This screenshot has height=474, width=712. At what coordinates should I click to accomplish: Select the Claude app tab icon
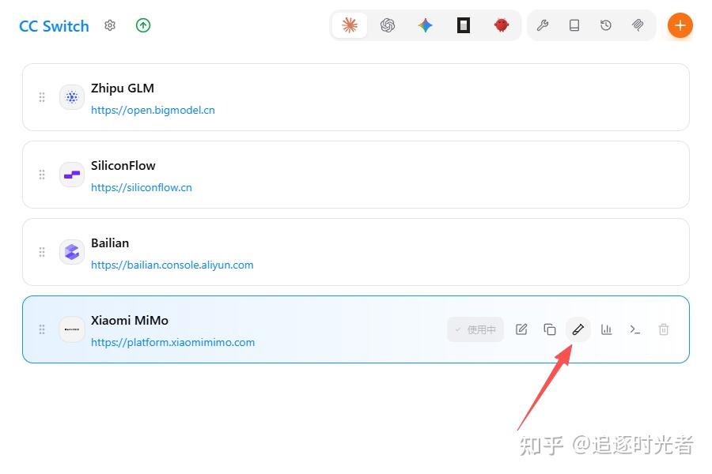coord(350,25)
